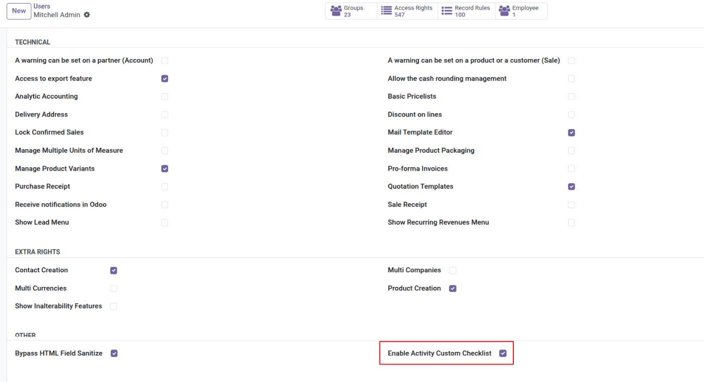Image resolution: width=704 pixels, height=382 pixels.
Task: Check Manage Multiple Units of Measure
Action: point(165,151)
